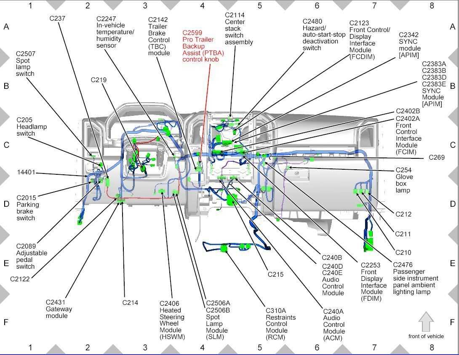
Task: Click the C219 connector label
Action: 99,80
